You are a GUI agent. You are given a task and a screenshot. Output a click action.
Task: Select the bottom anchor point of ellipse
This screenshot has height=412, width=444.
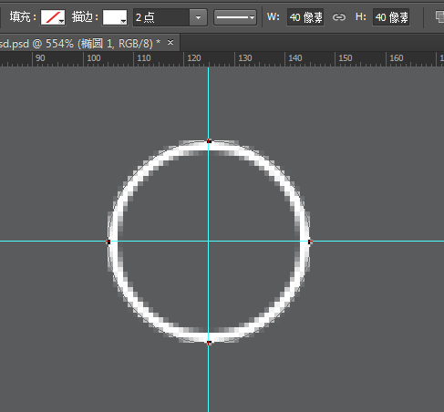point(209,343)
